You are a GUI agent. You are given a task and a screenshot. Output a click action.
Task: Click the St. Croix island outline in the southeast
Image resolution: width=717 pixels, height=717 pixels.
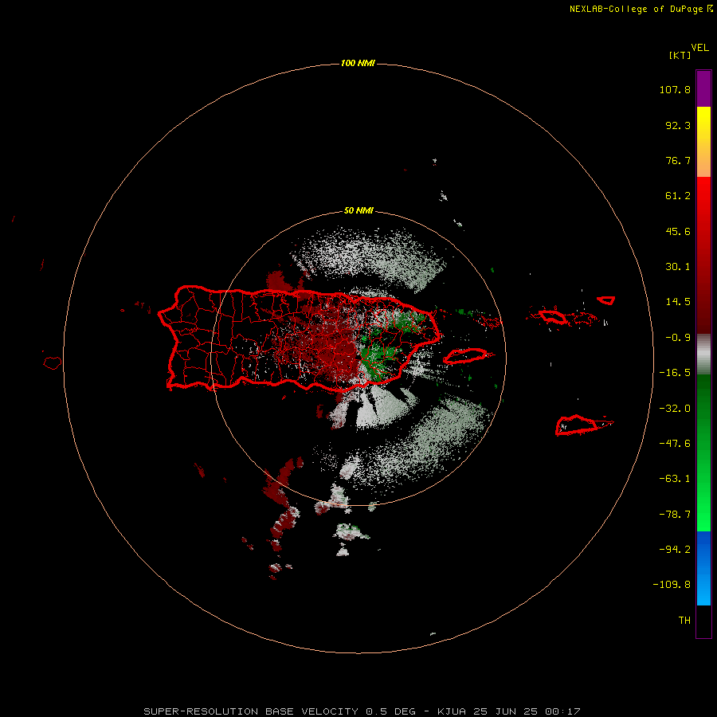pyautogui.click(x=584, y=425)
